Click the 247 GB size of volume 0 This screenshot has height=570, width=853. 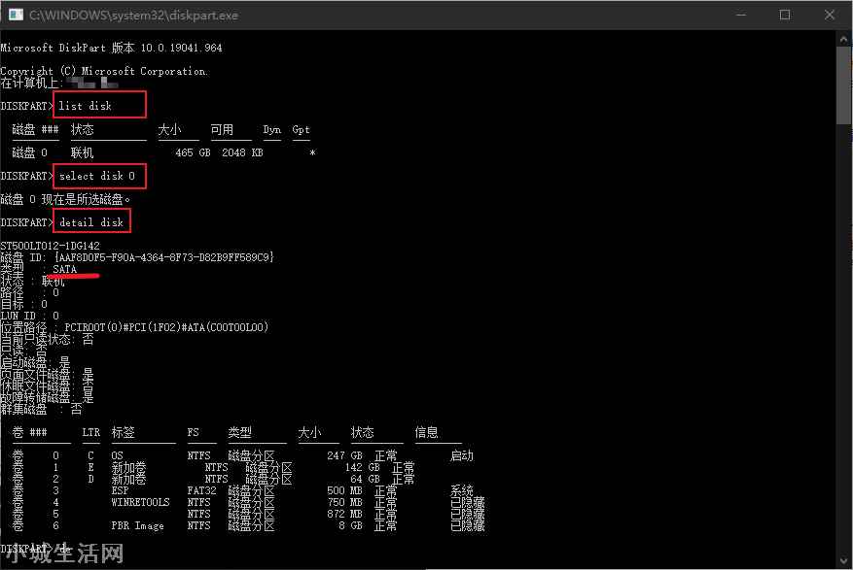(344, 455)
